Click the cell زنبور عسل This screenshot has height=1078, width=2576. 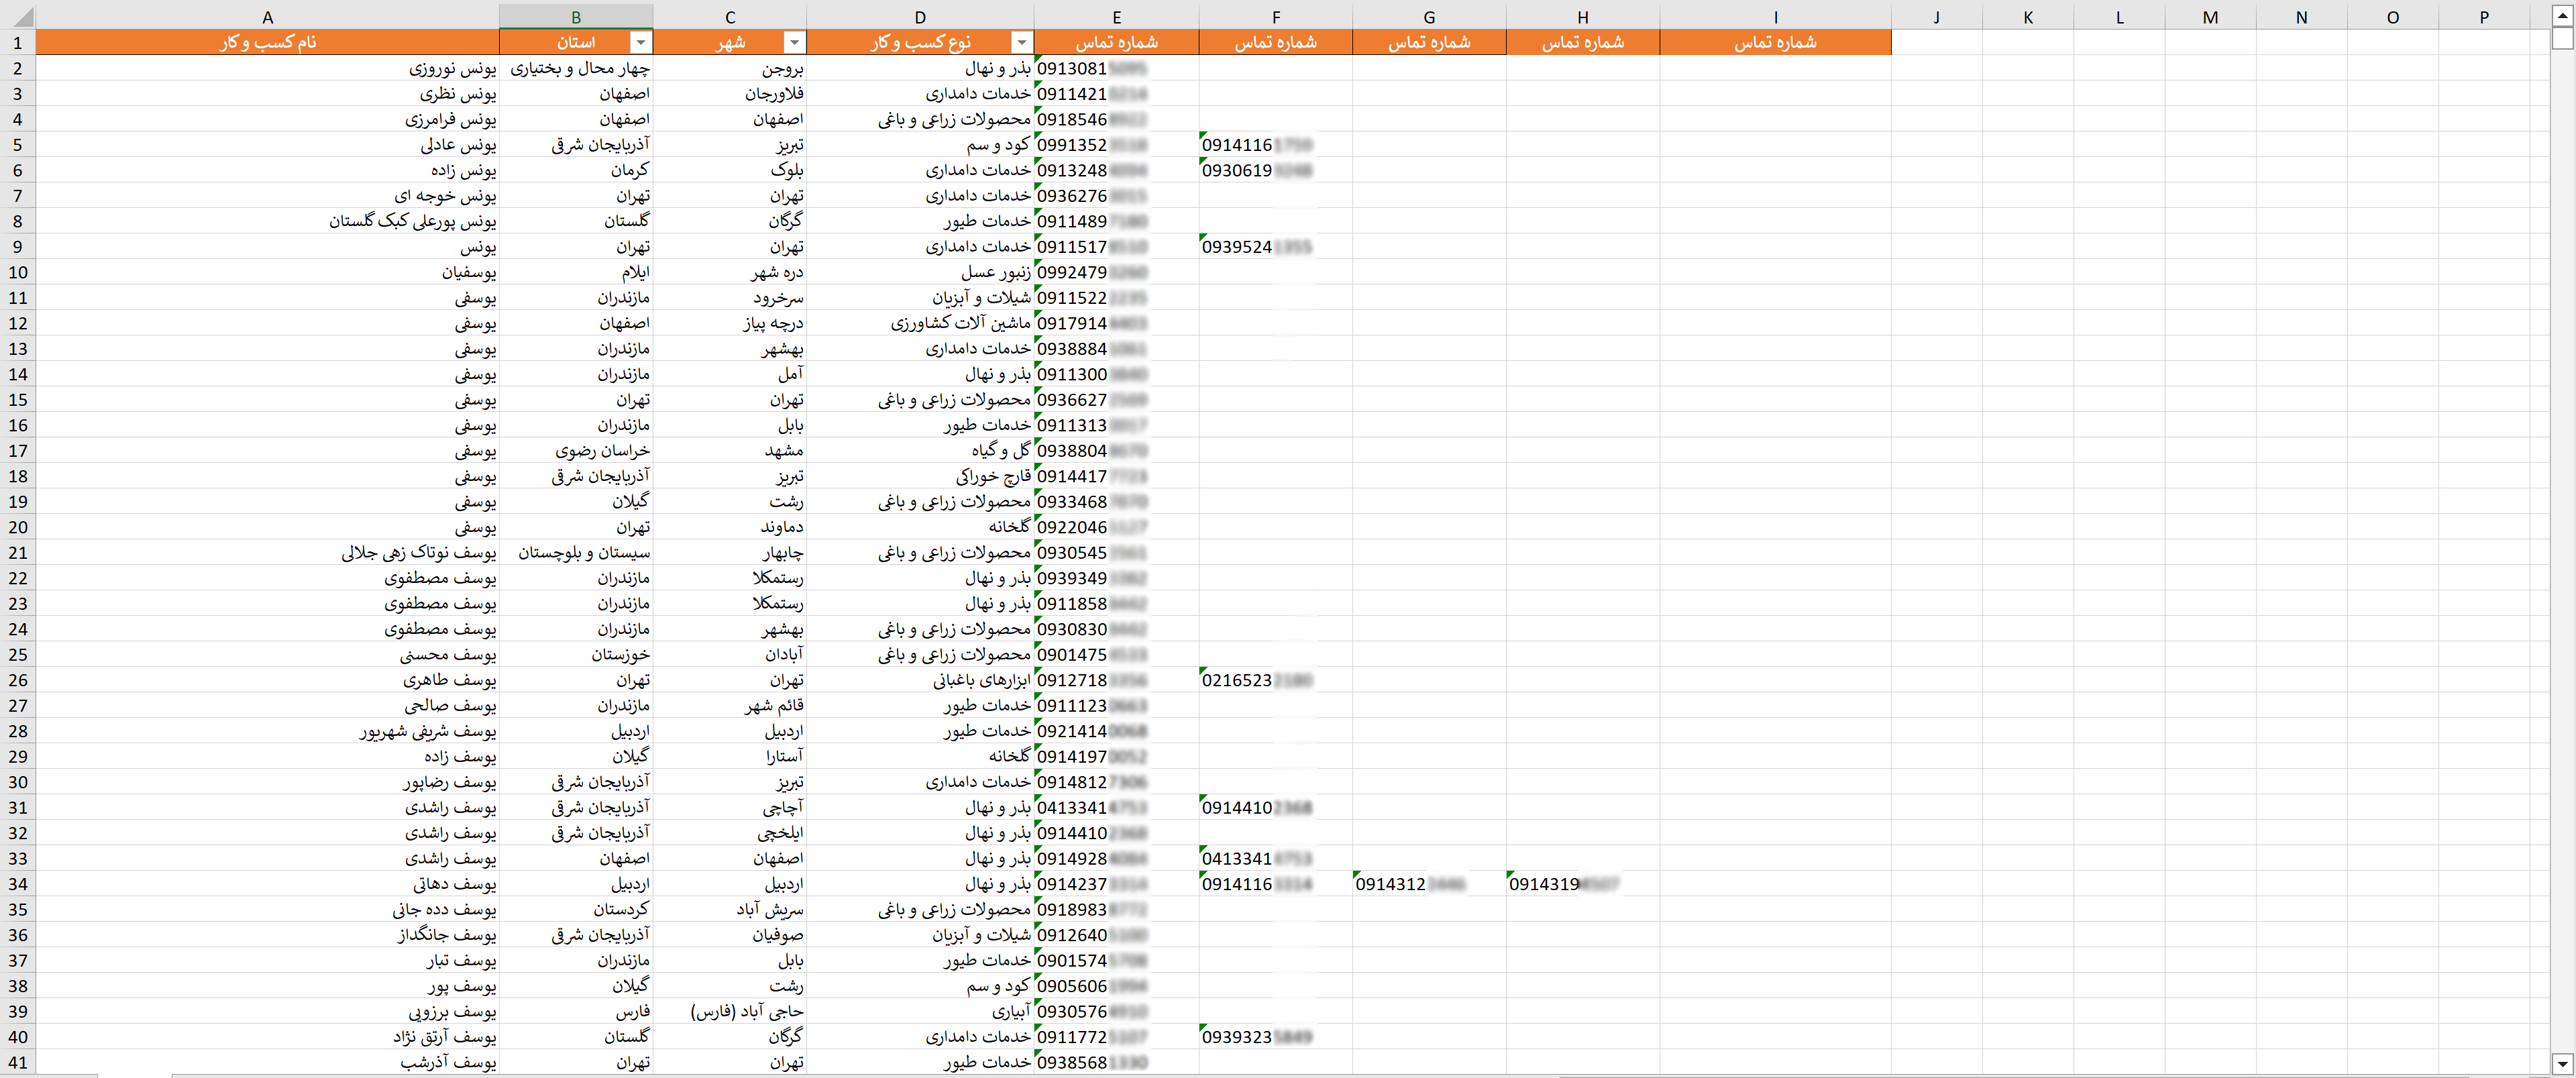920,272
